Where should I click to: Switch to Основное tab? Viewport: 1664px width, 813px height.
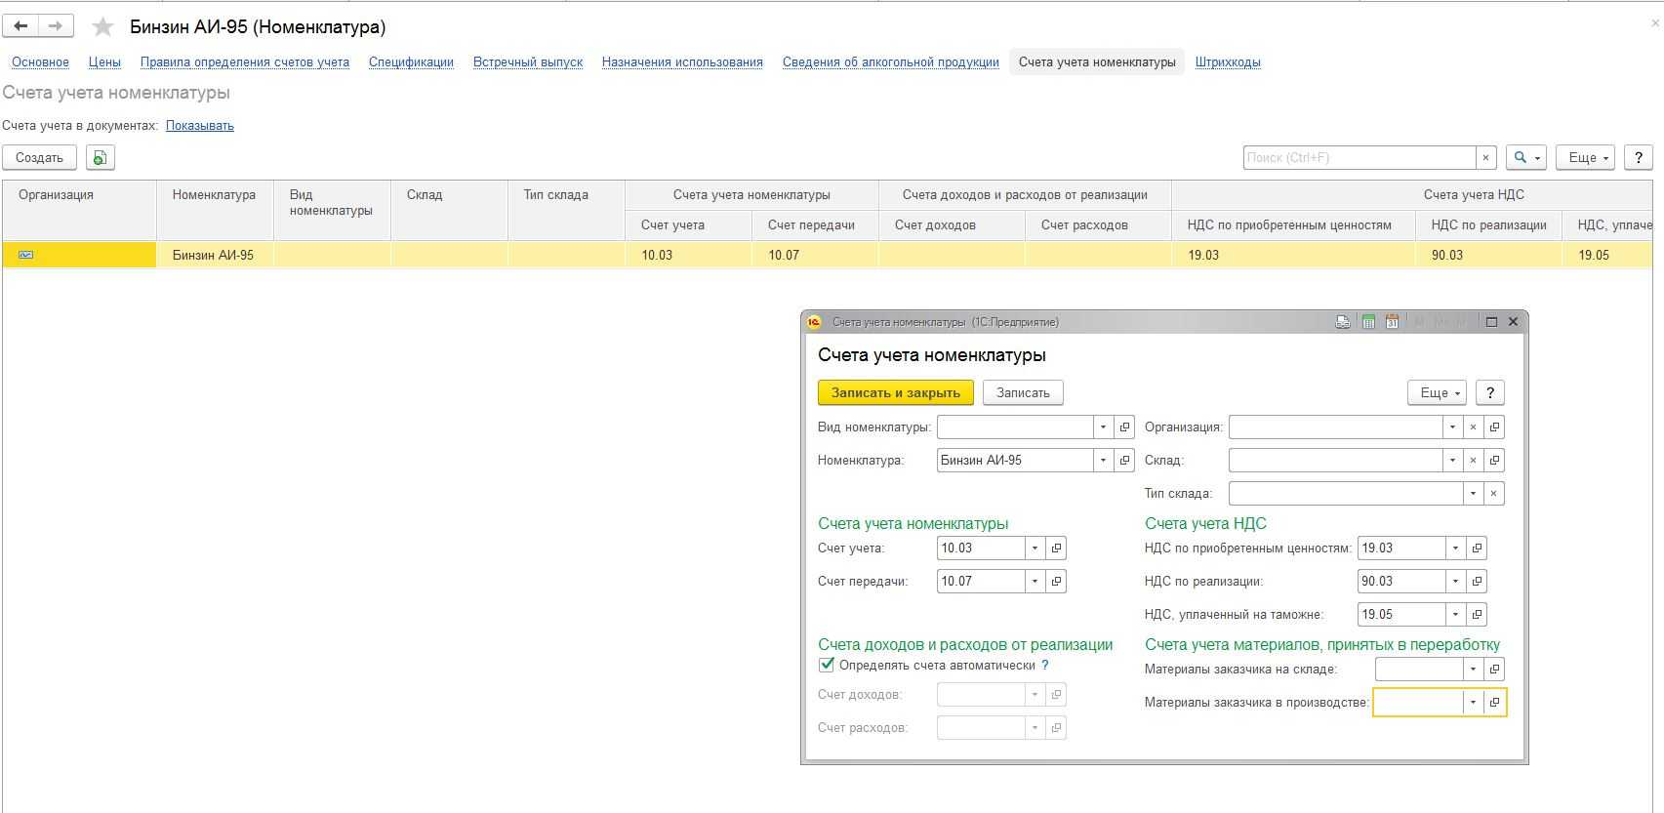tap(40, 61)
